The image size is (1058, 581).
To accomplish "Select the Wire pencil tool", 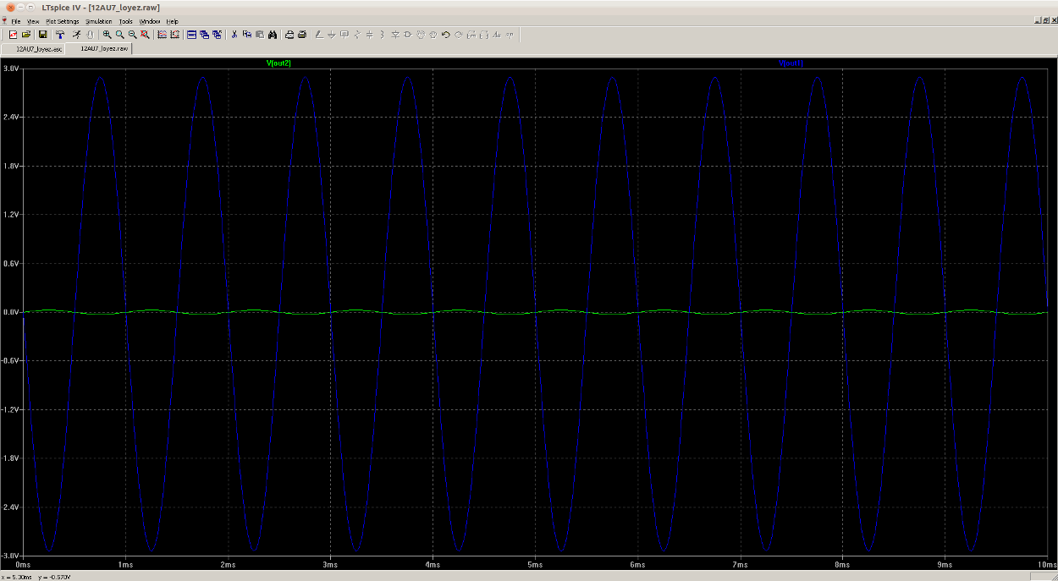I will click(319, 35).
